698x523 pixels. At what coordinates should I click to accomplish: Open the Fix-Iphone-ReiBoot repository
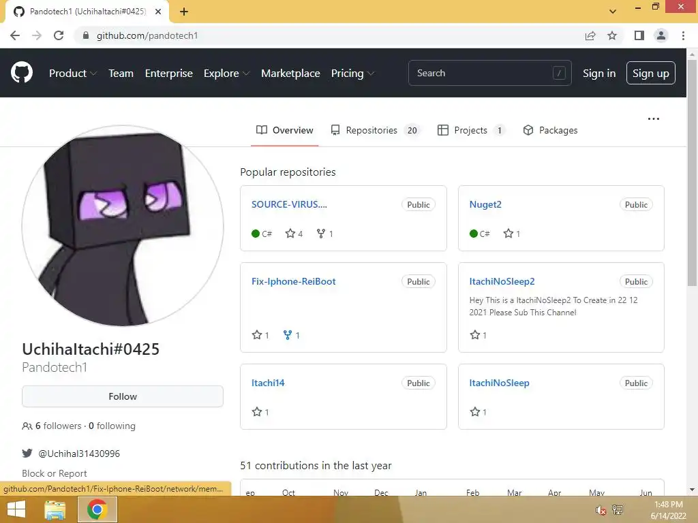[293, 281]
